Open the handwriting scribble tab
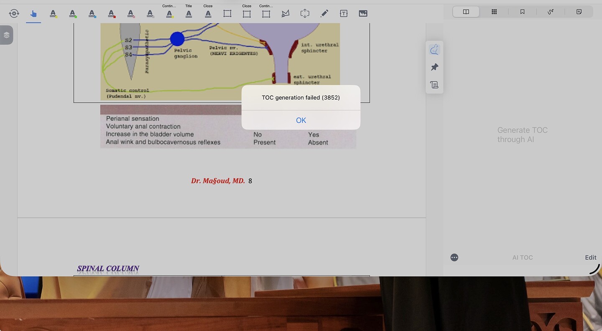 (x=551, y=12)
